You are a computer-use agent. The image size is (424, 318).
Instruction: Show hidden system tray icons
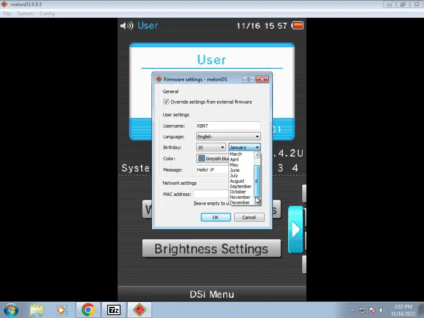(352, 310)
